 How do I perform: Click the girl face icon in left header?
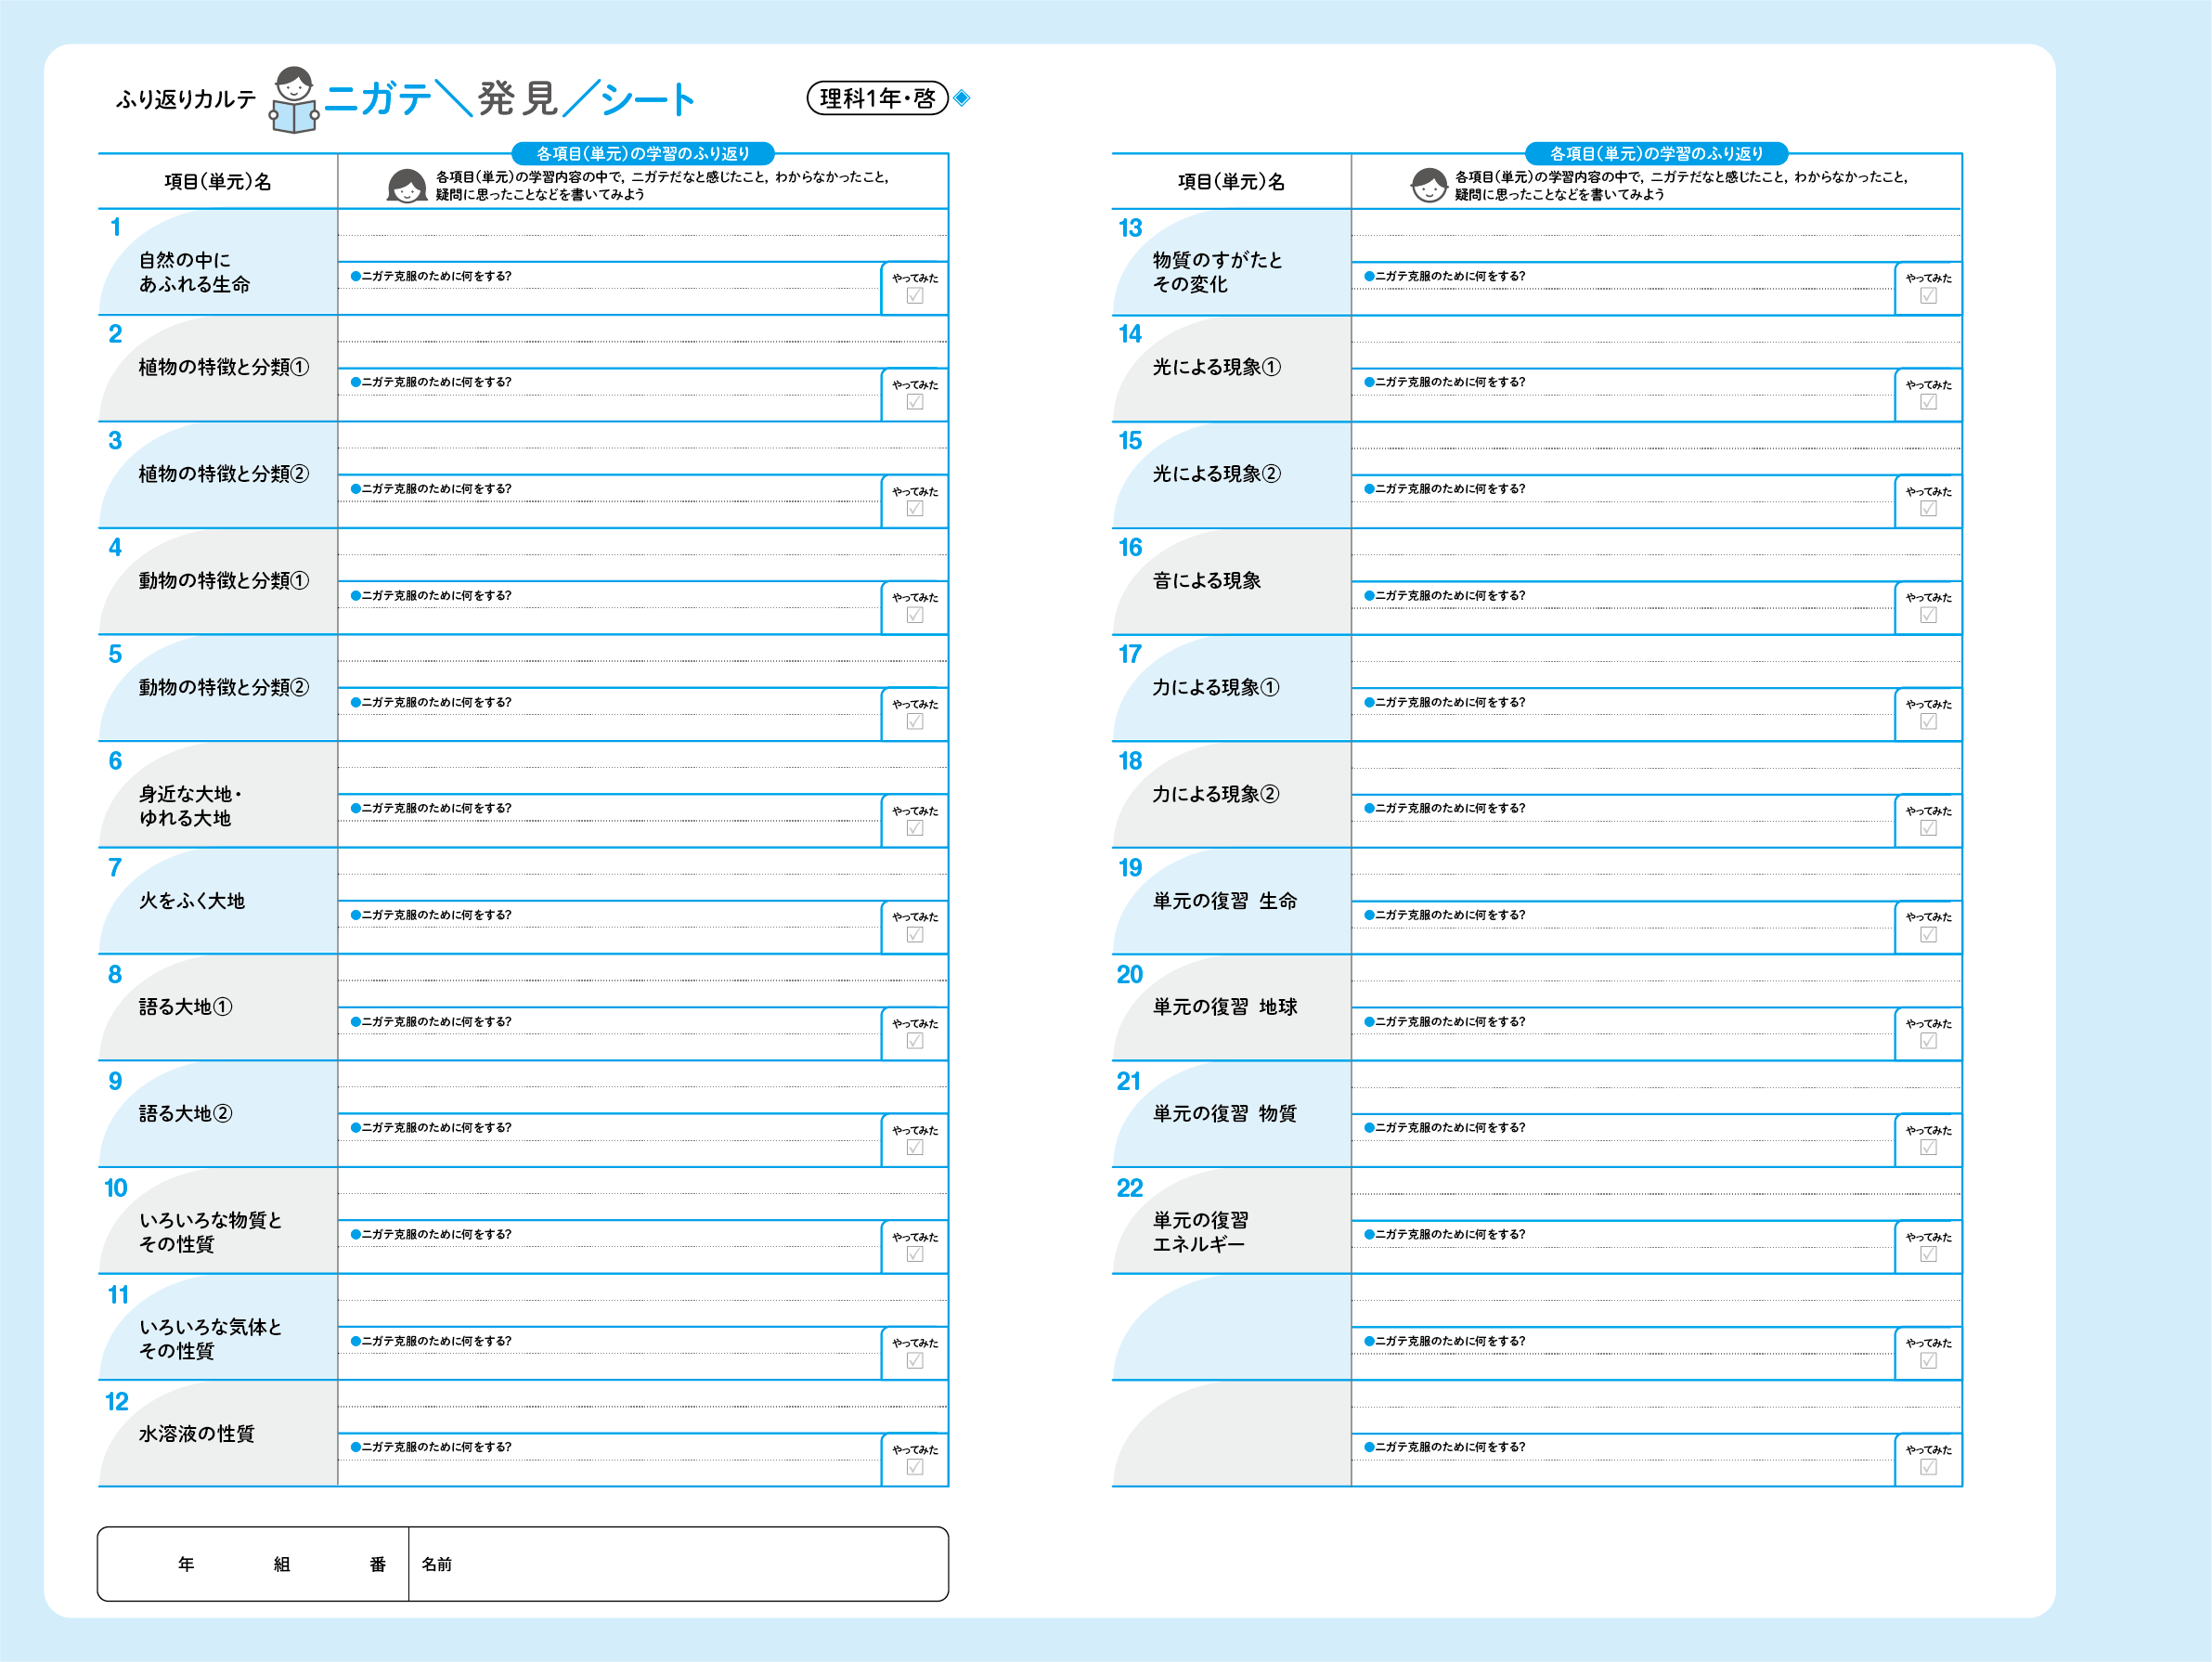pos(407,185)
